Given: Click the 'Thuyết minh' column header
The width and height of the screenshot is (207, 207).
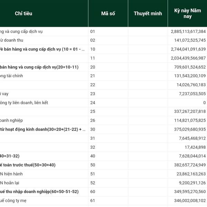Looking at the screenshot, I should [148, 13].
